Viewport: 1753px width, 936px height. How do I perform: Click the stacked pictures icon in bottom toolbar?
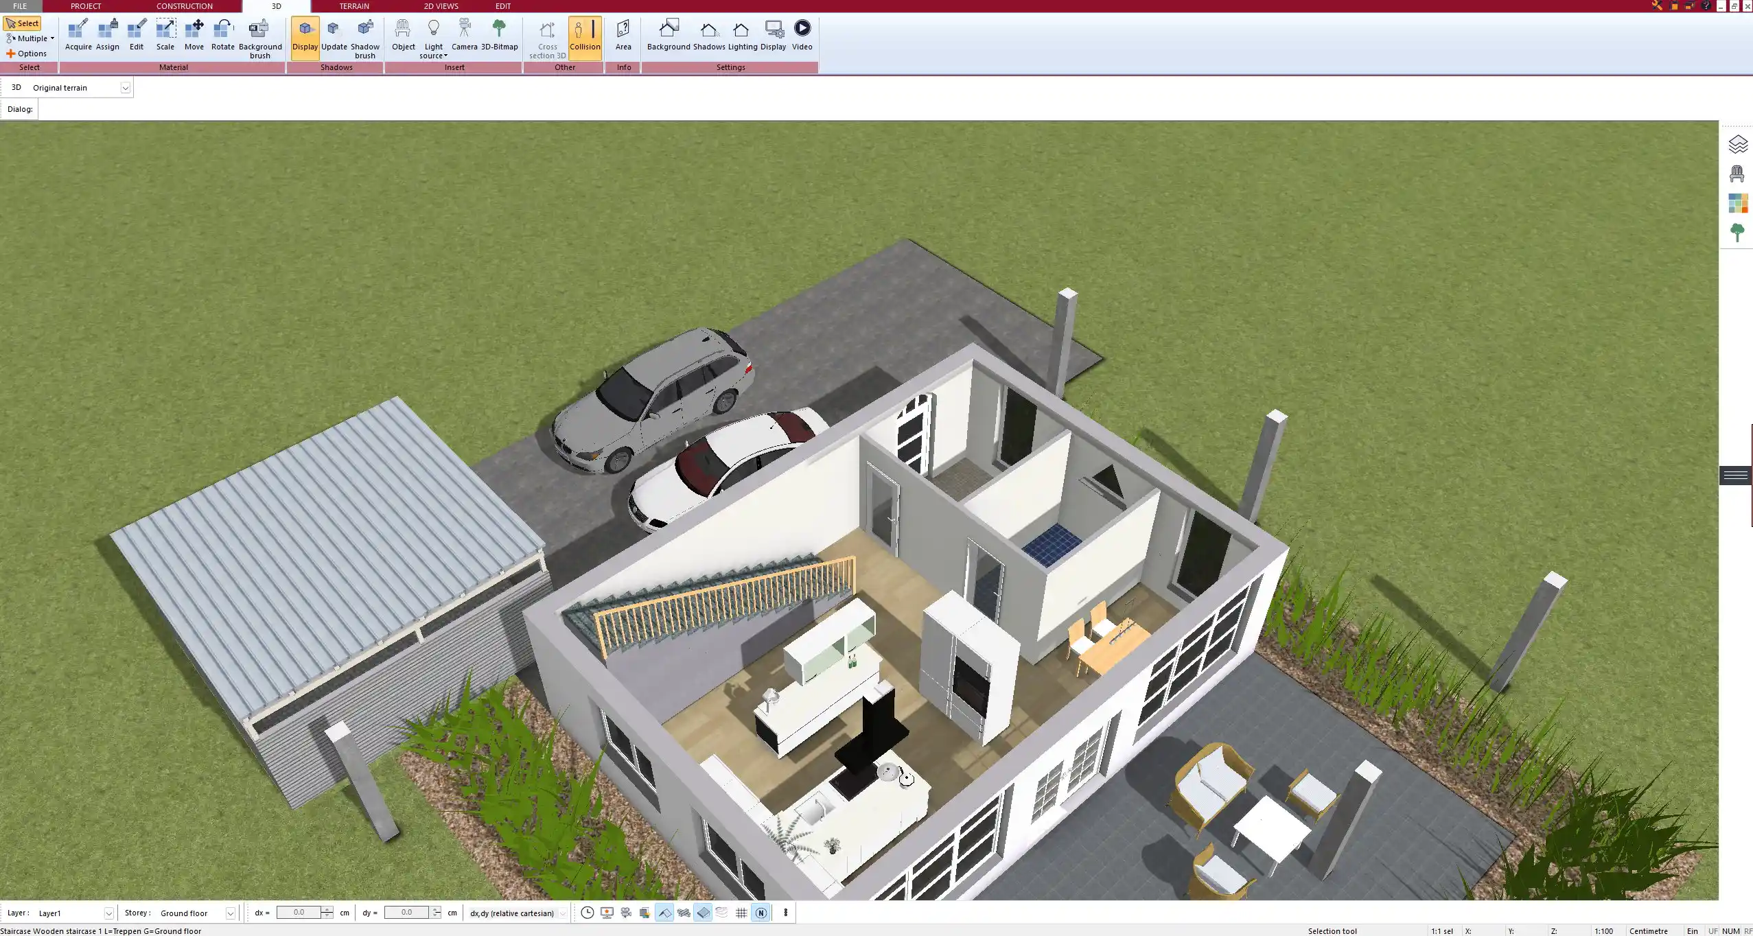click(x=645, y=913)
